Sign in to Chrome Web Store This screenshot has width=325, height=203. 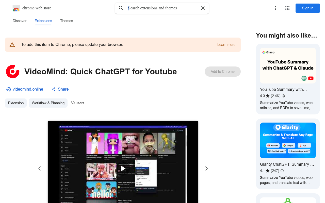pos(308,8)
